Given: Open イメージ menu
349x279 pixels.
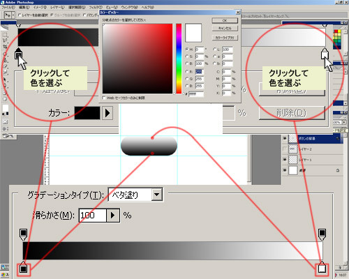Looking at the screenshot, I should (x=40, y=7).
